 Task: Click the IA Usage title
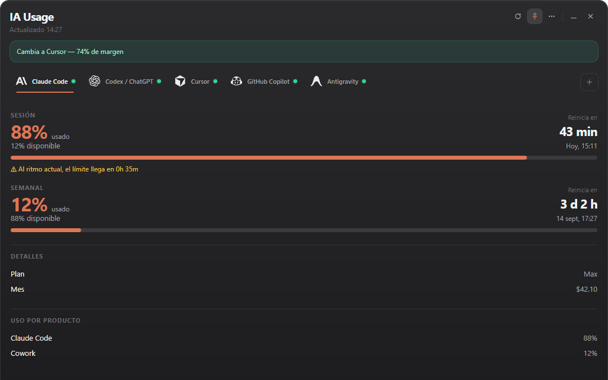(32, 17)
